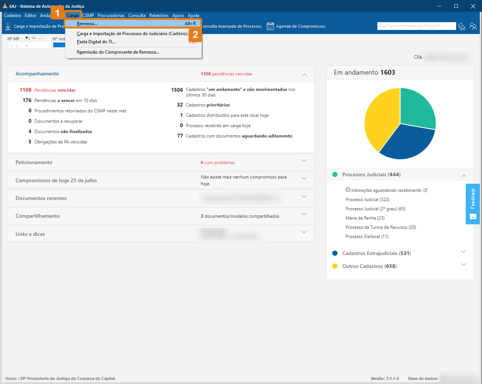
Task: Select Remessa... in the Carga menu
Action: pyautogui.click(x=133, y=24)
